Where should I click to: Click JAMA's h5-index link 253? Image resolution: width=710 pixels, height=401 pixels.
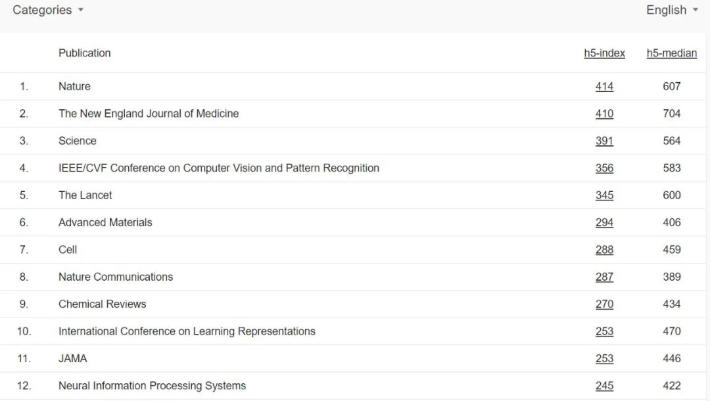tap(604, 358)
